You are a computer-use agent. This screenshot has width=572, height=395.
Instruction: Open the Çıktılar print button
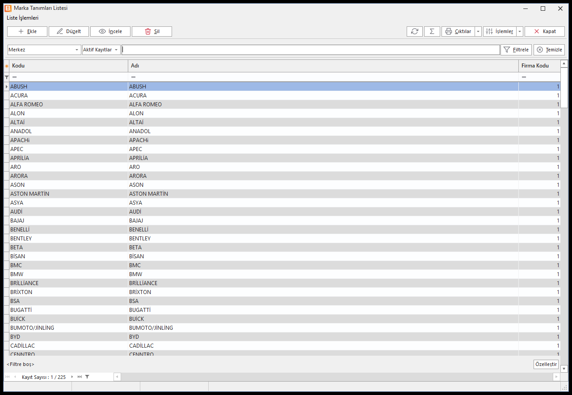tap(458, 31)
